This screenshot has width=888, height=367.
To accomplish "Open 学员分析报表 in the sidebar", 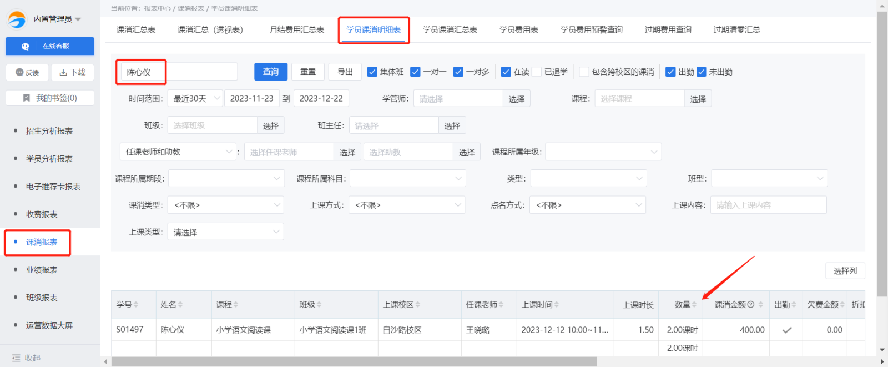I will pos(49,159).
